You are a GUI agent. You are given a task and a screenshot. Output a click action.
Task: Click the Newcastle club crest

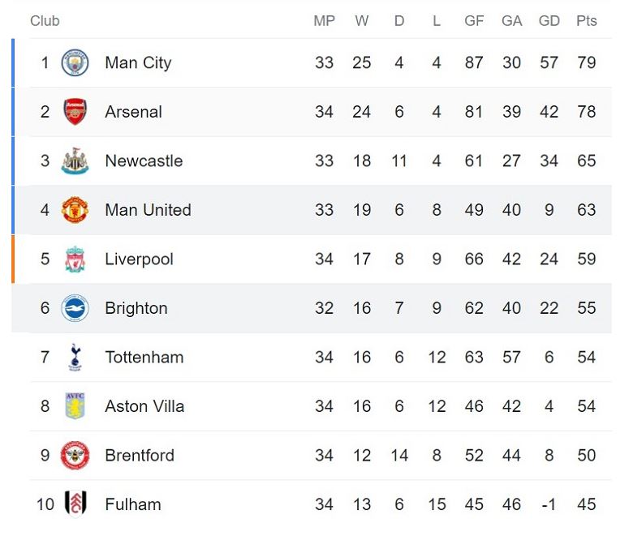75,161
